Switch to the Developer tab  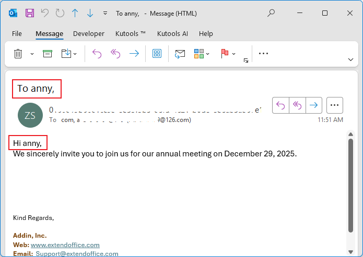(89, 33)
